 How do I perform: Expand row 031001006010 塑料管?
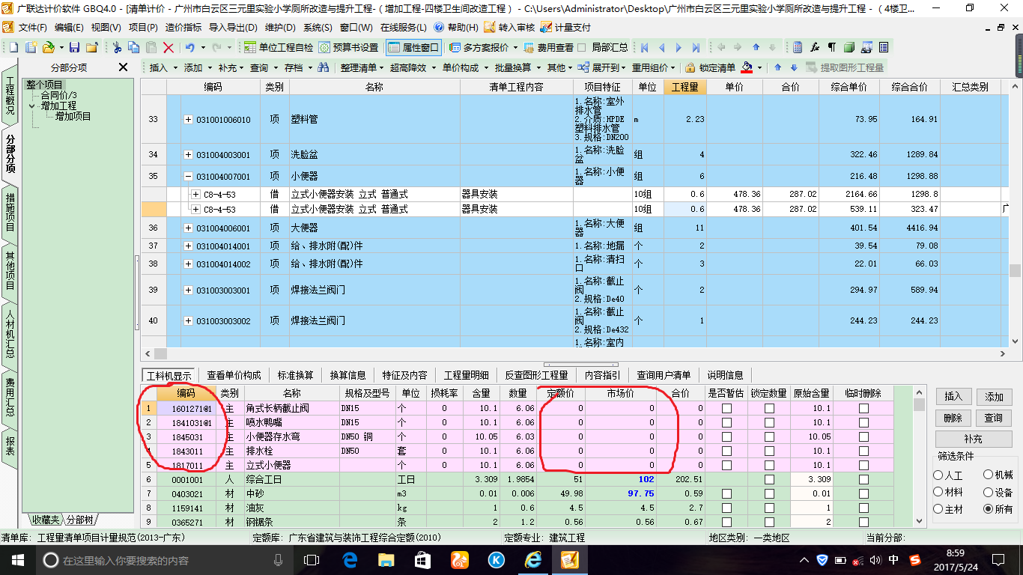[189, 120]
